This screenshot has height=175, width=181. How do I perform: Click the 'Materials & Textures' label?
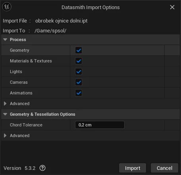[x=31, y=61]
